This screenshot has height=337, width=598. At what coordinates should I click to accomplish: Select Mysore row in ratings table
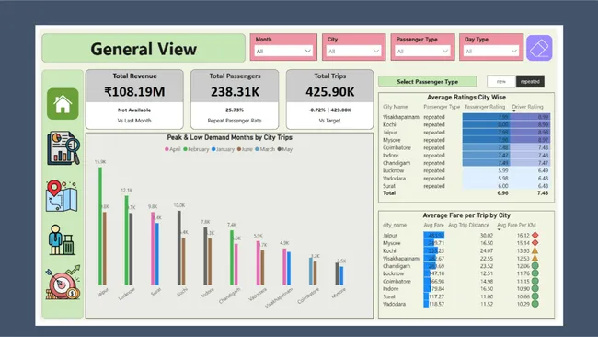click(466, 140)
